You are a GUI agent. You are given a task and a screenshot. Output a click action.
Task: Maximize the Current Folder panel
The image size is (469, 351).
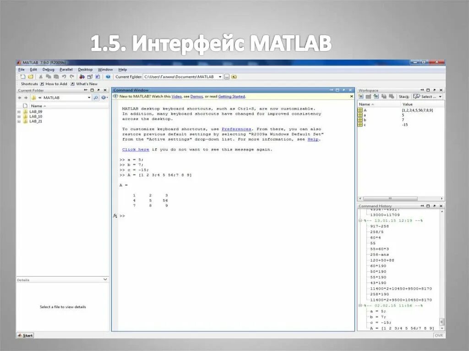92,90
